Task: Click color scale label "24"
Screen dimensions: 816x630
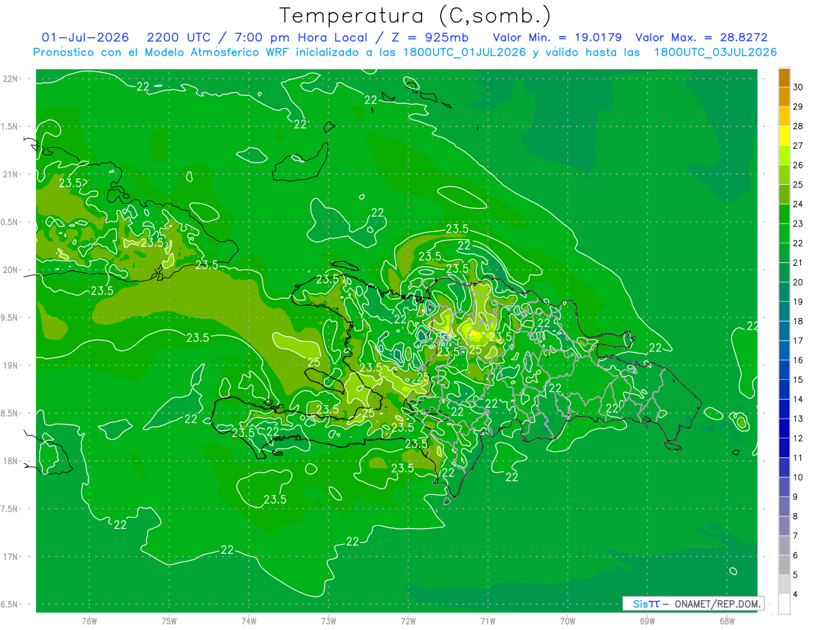Action: pos(798,204)
